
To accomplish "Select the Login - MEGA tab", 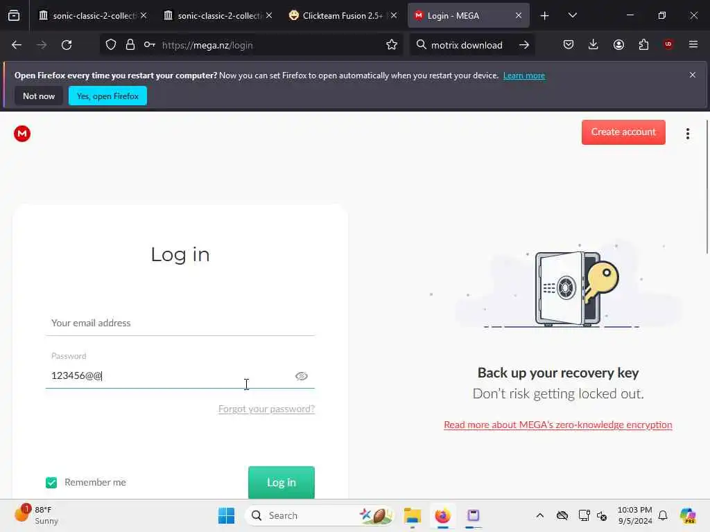I will [469, 16].
